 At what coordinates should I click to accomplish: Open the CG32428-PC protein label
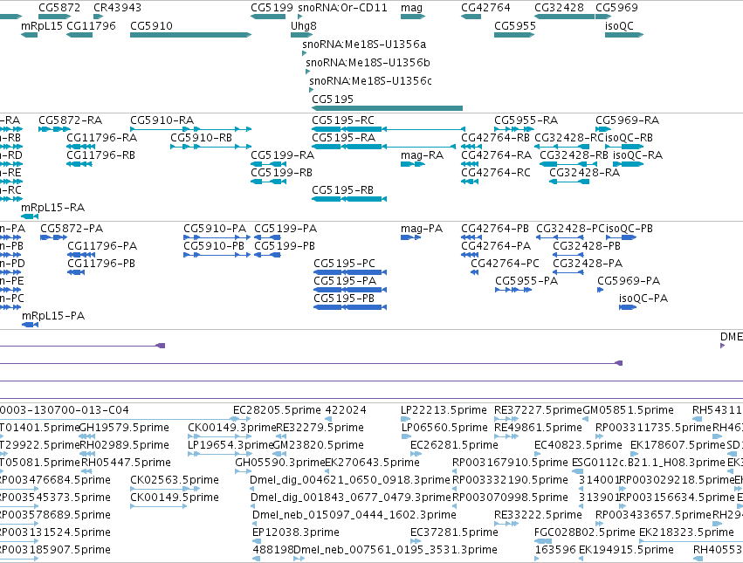tap(571, 229)
